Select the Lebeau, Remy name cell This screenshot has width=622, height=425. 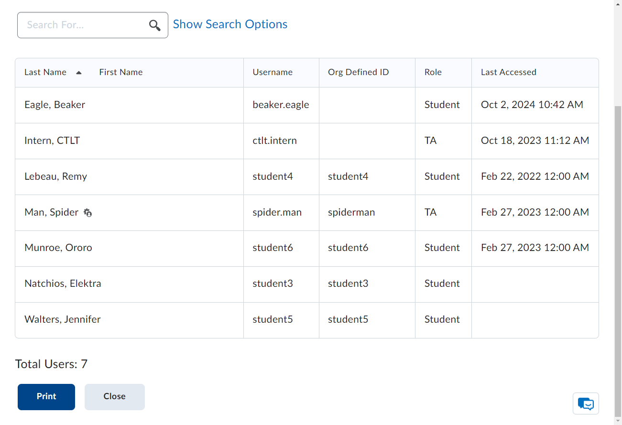click(x=130, y=177)
